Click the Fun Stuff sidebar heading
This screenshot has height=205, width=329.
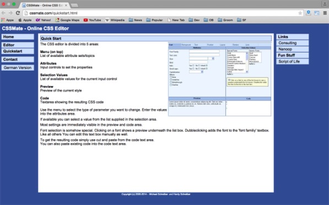tap(292, 55)
